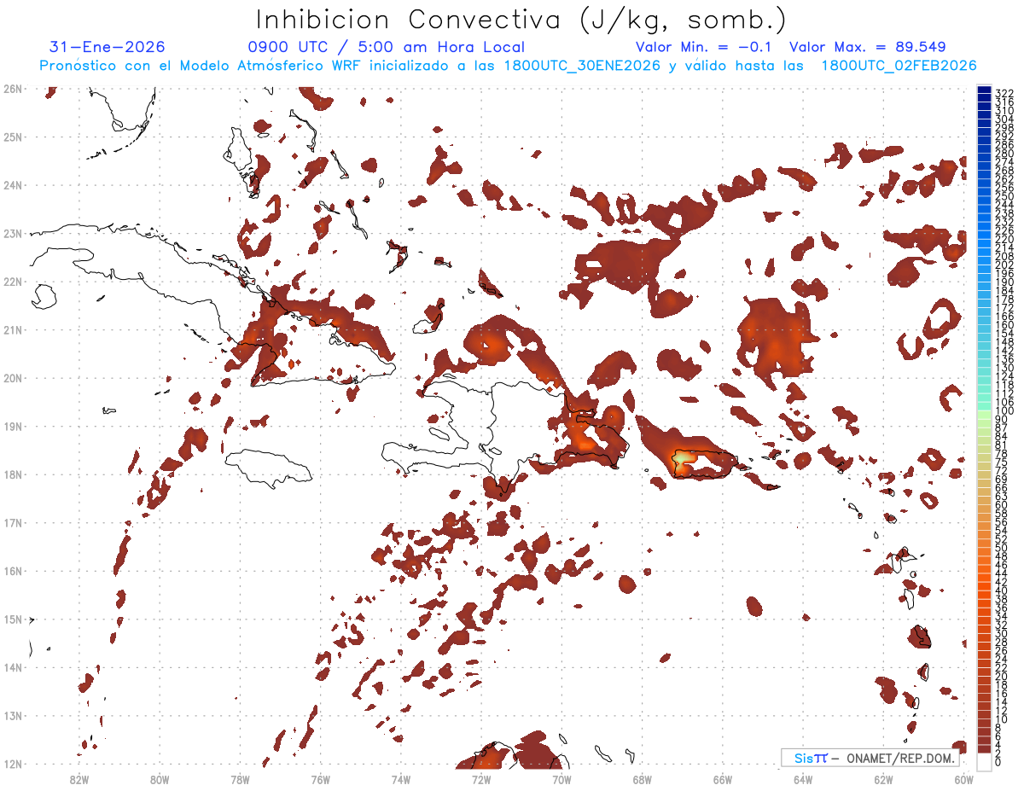Click the title 'Inhibicion Convectiva (J/kg, somb.)'
Viewport: 1024px width, 791px height.
point(521,20)
